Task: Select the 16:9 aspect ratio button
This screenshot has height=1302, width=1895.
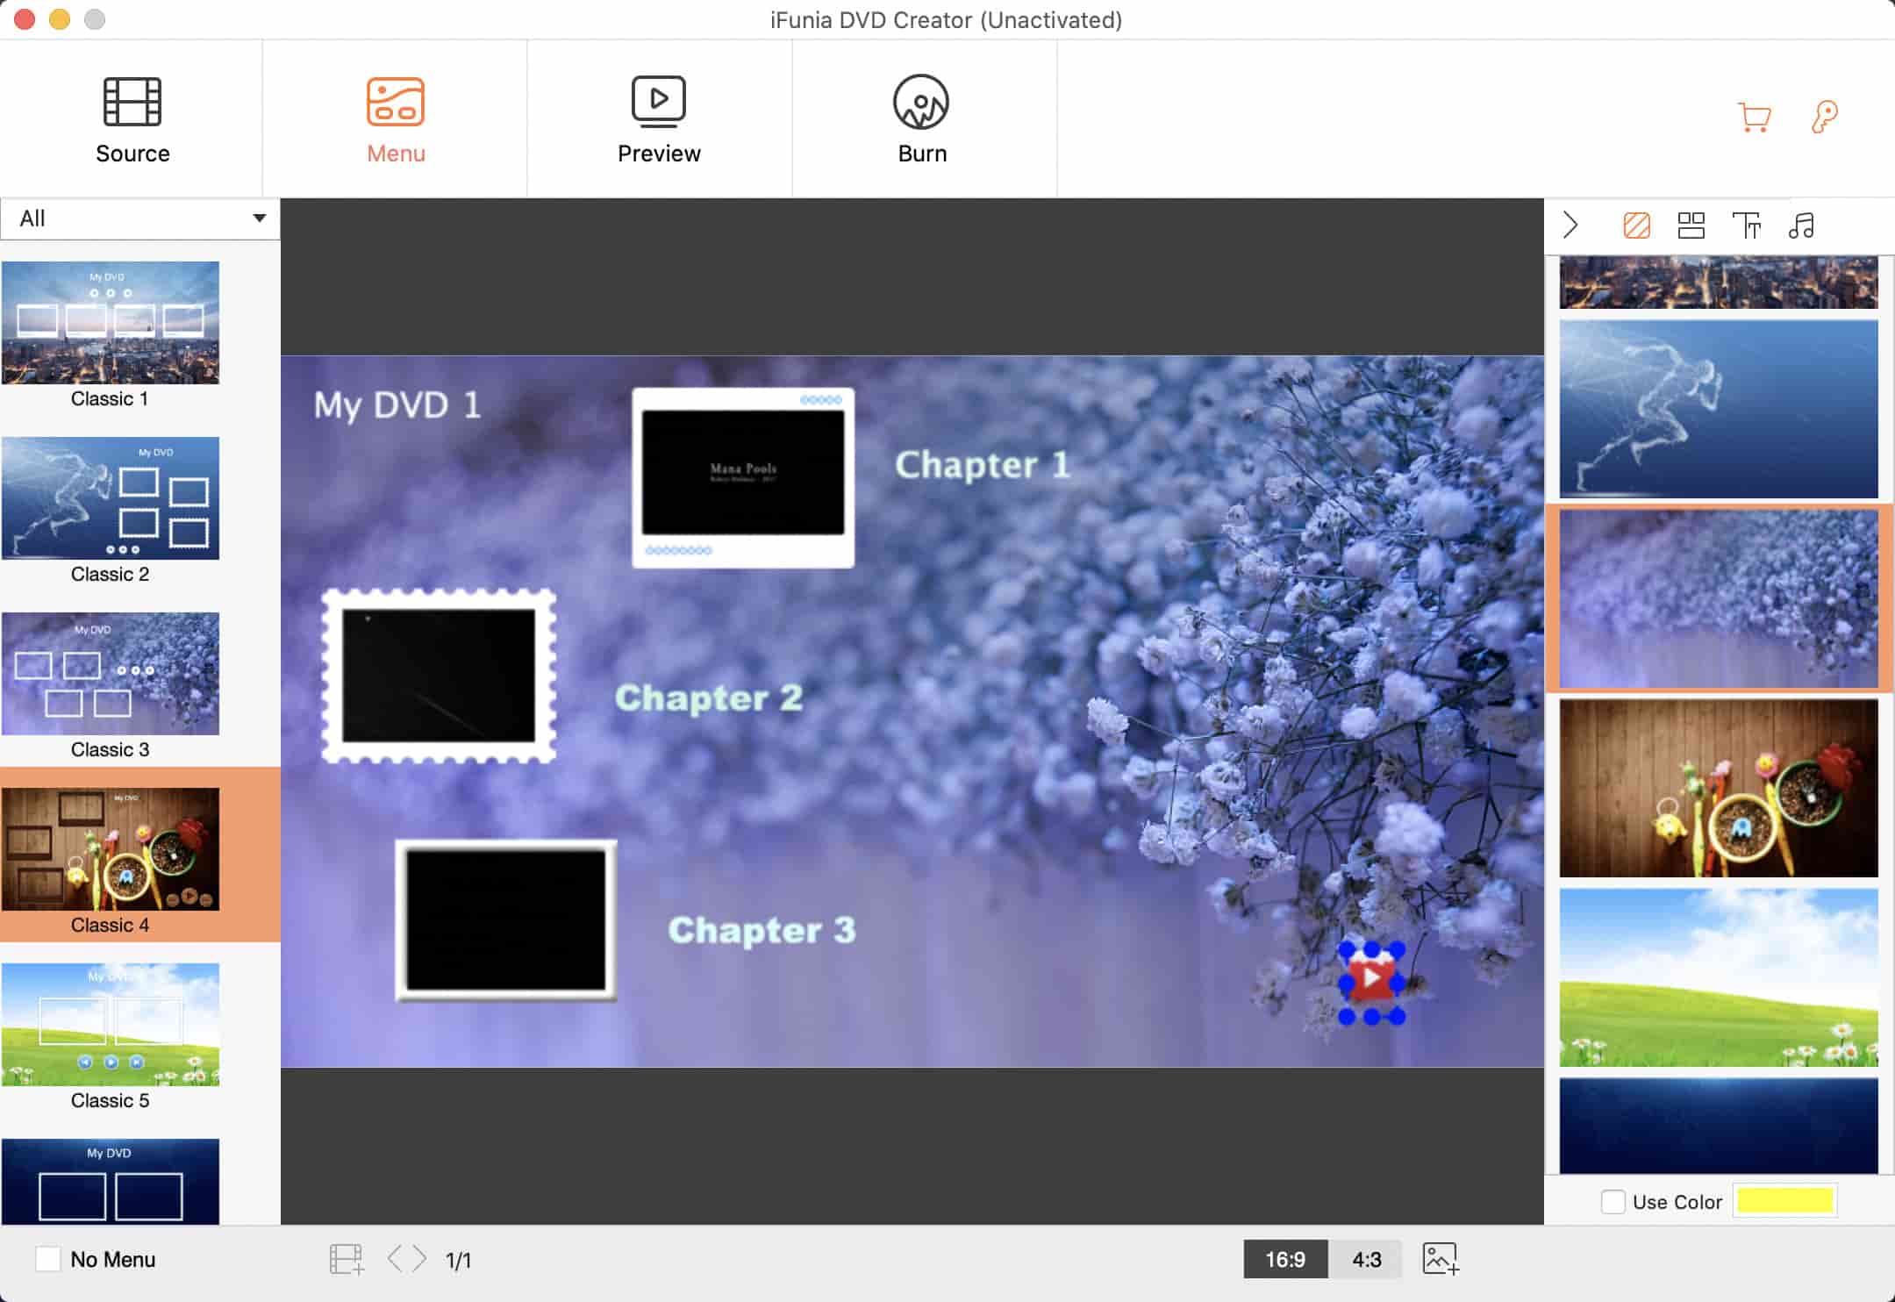Action: click(x=1284, y=1259)
